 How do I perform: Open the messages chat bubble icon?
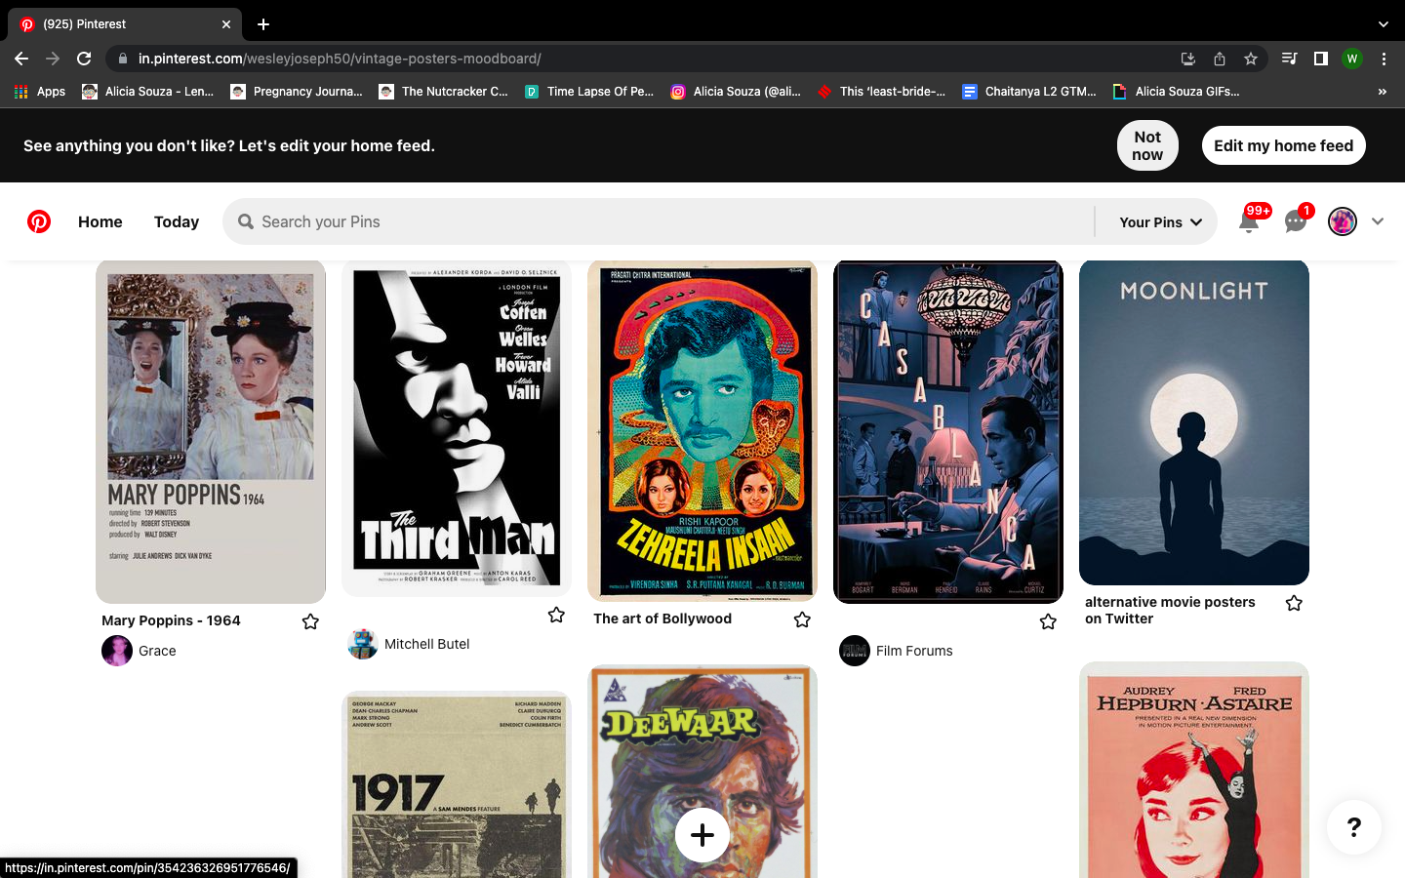coord(1296,221)
